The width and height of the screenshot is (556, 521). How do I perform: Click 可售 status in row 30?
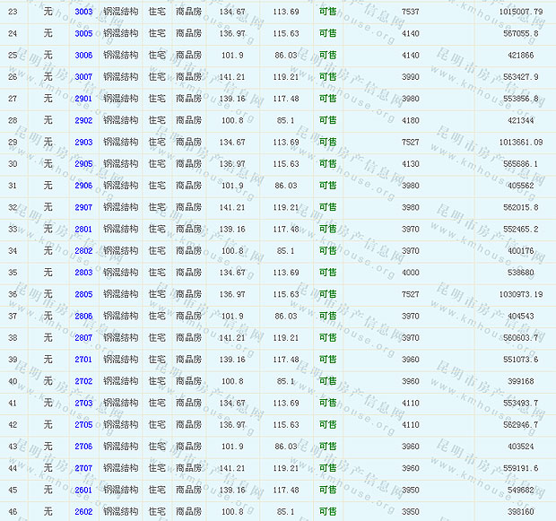pos(328,164)
